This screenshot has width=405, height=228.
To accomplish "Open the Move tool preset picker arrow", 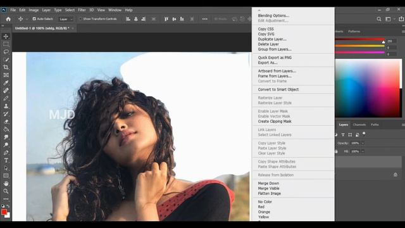I will 27,19.
